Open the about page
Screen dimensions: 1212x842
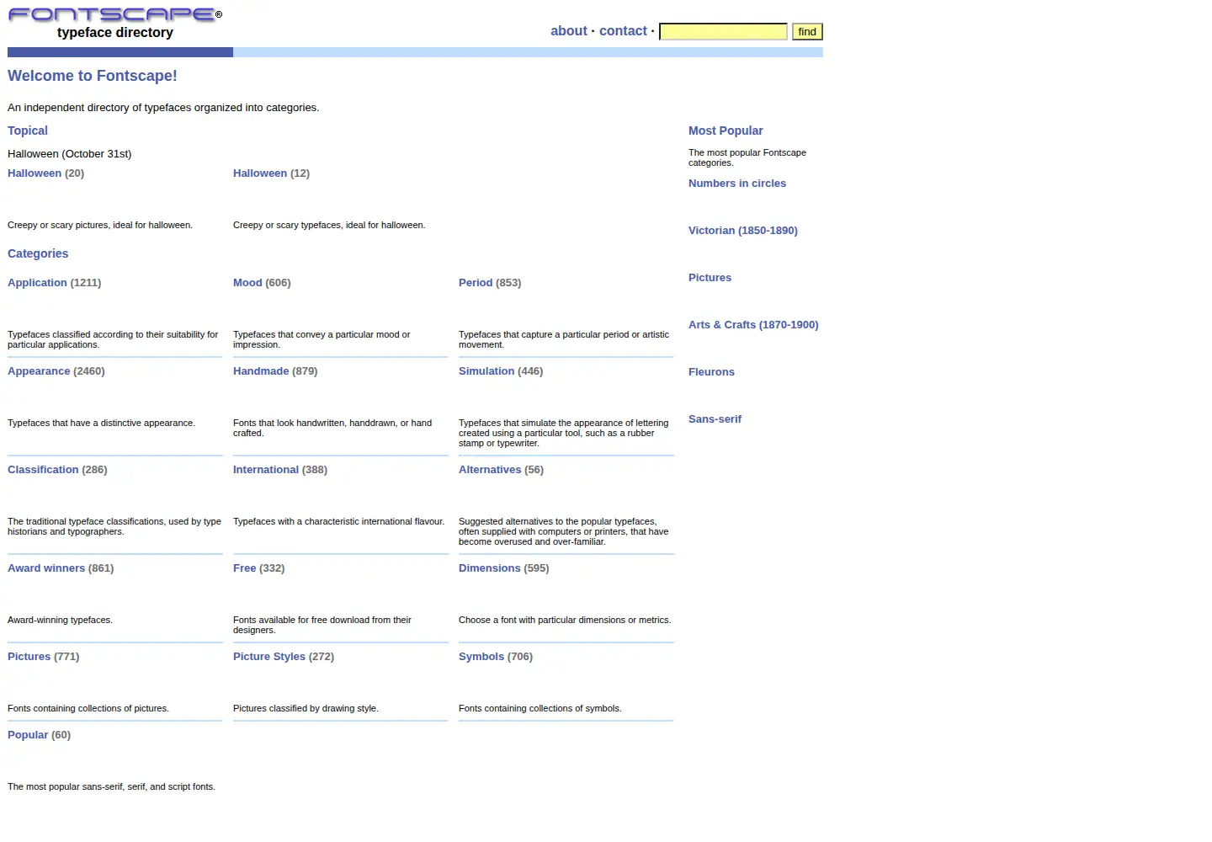569,31
